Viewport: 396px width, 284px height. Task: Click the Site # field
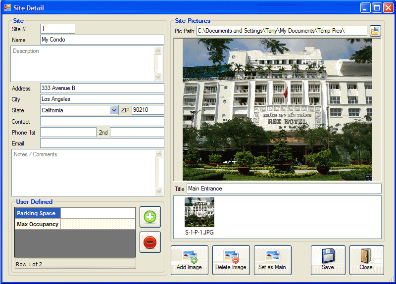pos(57,29)
